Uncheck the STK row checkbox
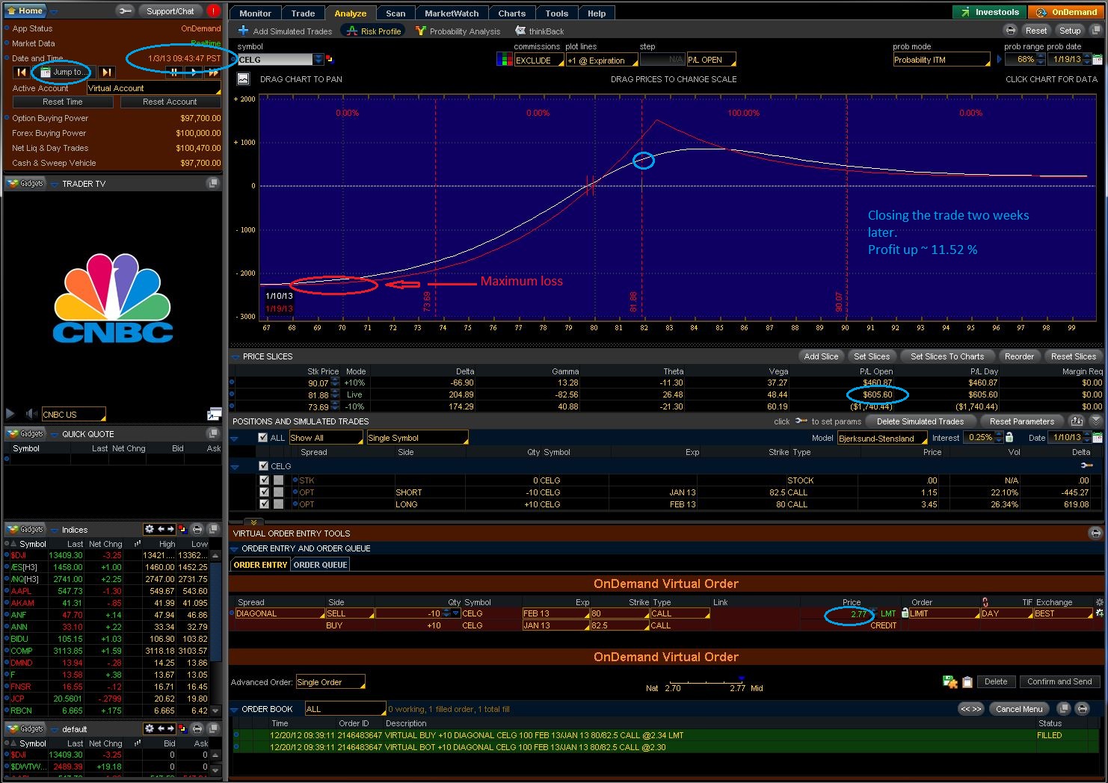Screen dimensions: 1108x783 (264, 480)
